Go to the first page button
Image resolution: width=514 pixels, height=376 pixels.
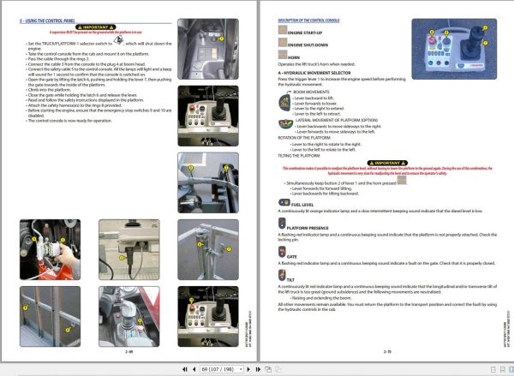click(x=185, y=369)
